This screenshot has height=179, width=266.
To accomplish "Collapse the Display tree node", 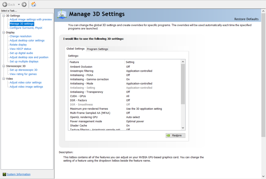I will click(4, 32).
